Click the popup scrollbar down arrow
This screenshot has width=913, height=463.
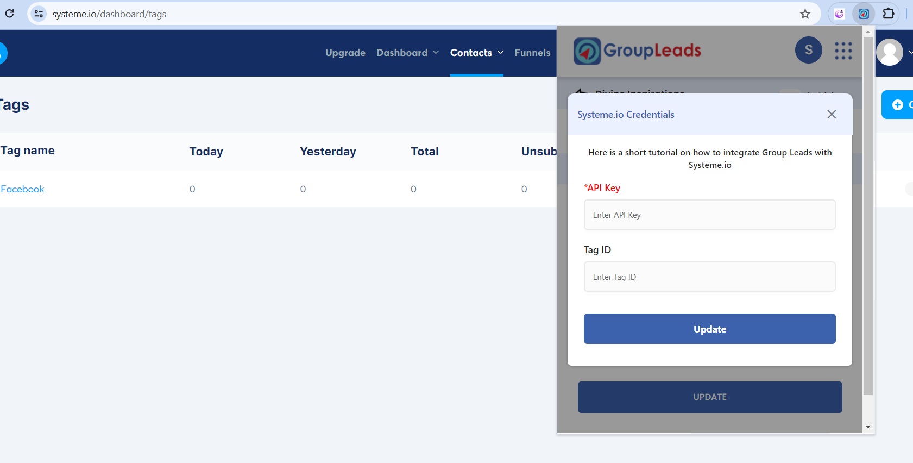click(x=868, y=427)
